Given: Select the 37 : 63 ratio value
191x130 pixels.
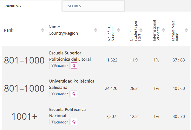Looking at the screenshot, I should (x=179, y=60).
